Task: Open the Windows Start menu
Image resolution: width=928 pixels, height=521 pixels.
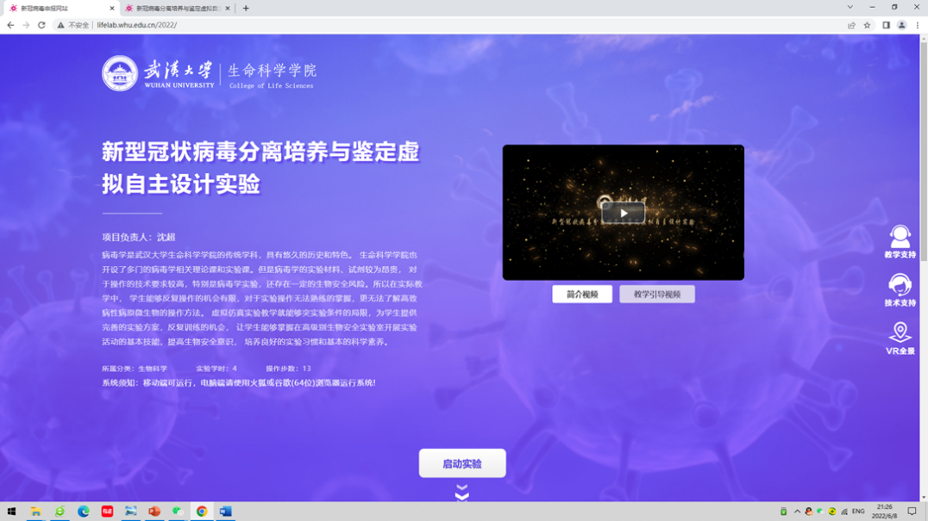Action: (x=11, y=511)
